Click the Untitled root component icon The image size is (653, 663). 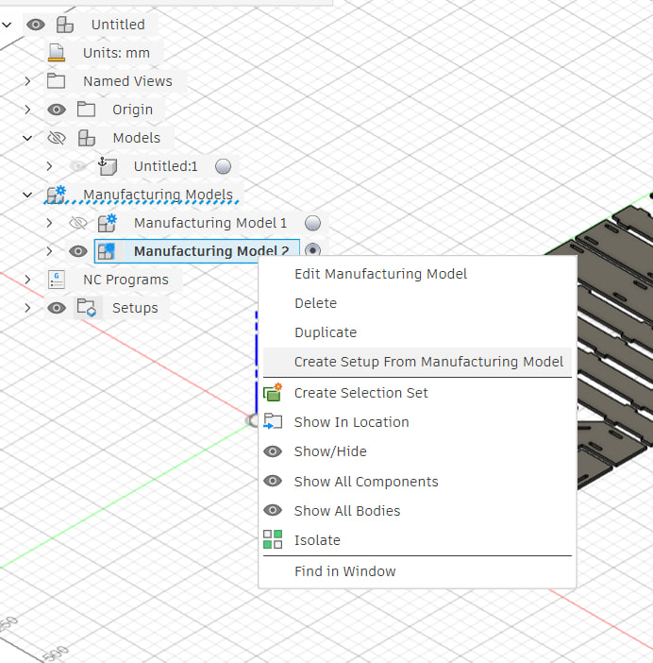[64, 25]
